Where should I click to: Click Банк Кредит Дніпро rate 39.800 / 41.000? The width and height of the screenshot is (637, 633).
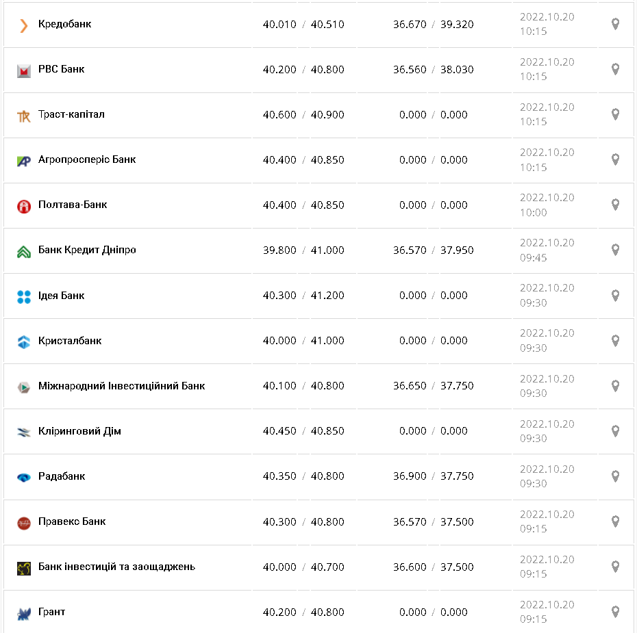coord(303,250)
